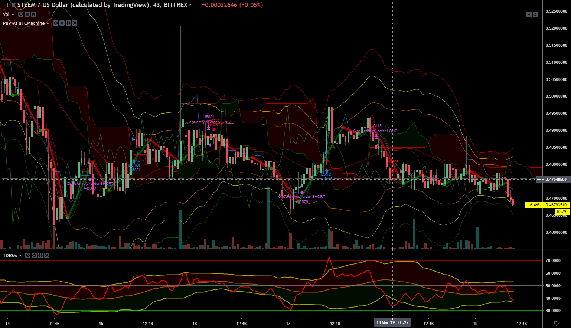Click the 60.0000 level on TDIGM scale
The height and width of the screenshot is (328, 571).
553,273
